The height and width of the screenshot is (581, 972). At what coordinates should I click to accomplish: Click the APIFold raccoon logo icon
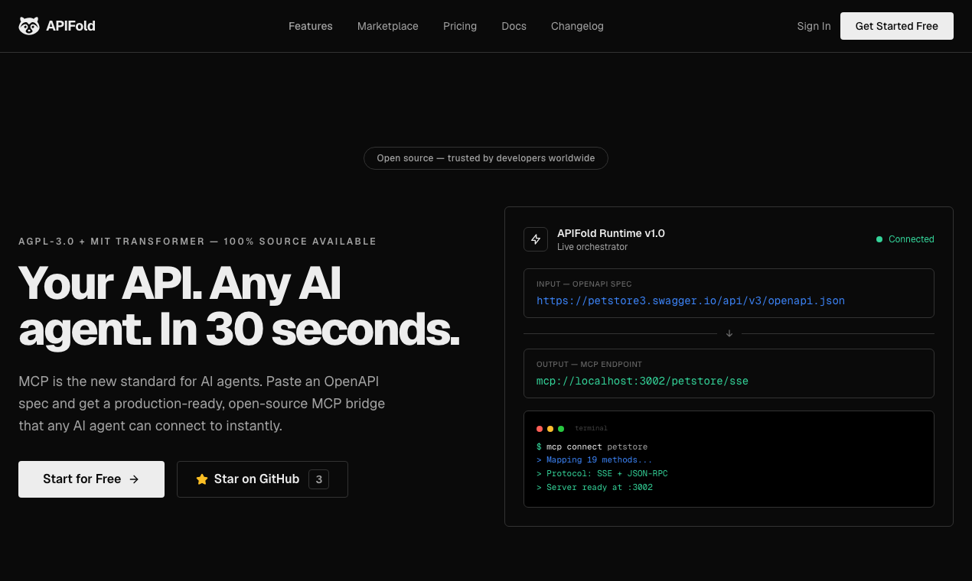tap(29, 26)
